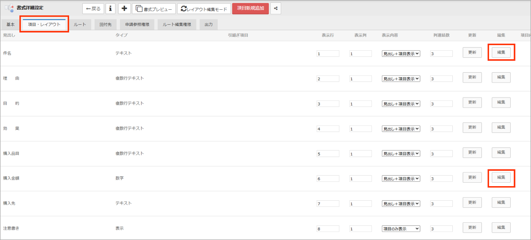
Task: Click 表示行 input field for 購入品目 row
Action: (x=328, y=154)
